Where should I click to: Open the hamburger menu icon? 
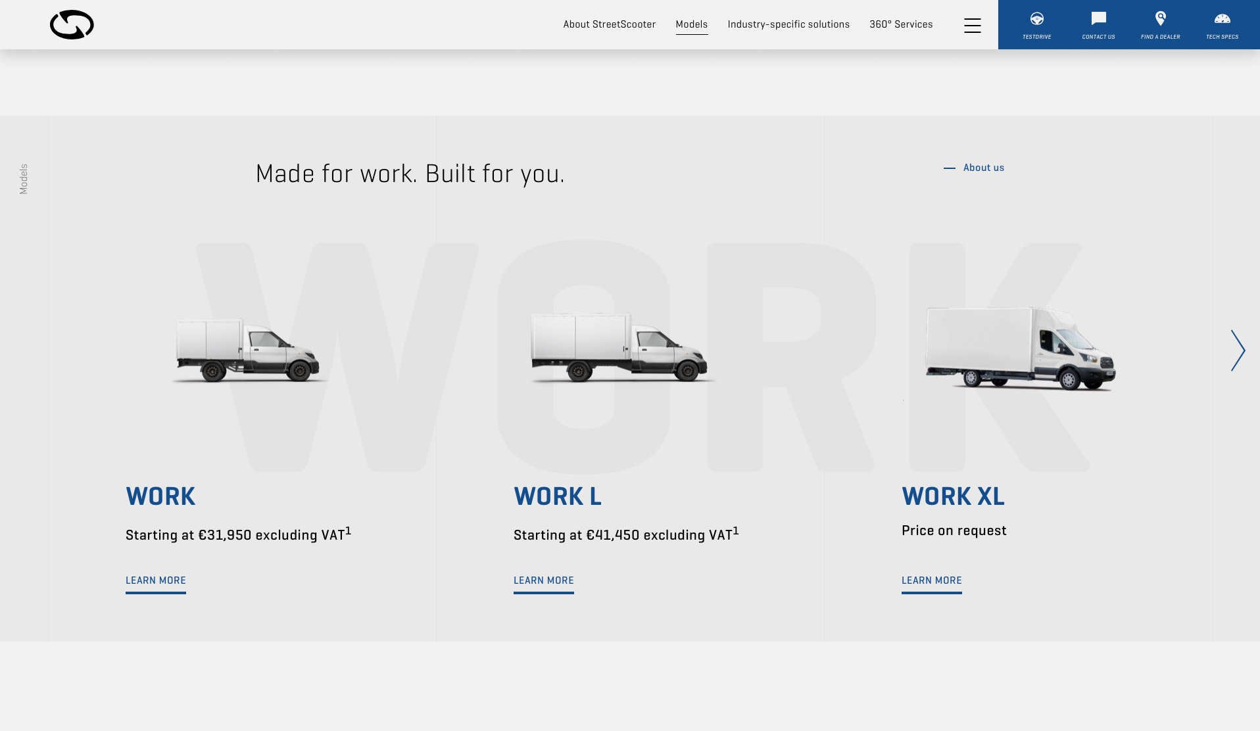[972, 25]
